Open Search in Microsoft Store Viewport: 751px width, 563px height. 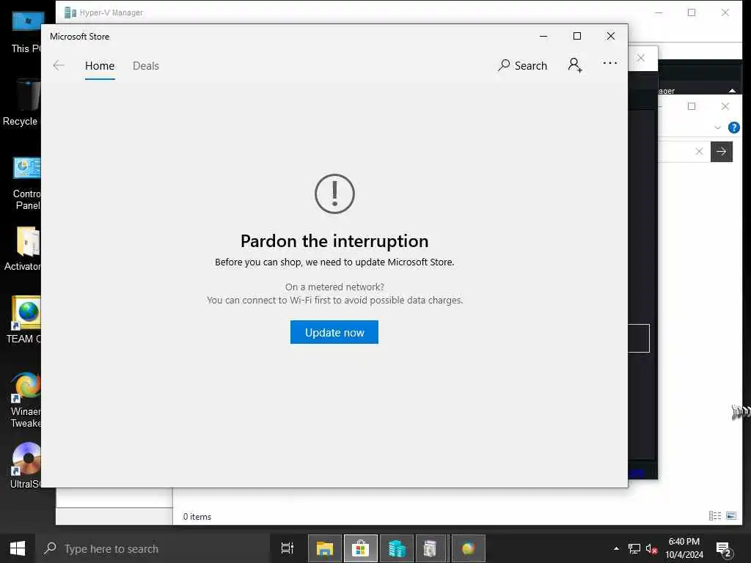click(522, 65)
